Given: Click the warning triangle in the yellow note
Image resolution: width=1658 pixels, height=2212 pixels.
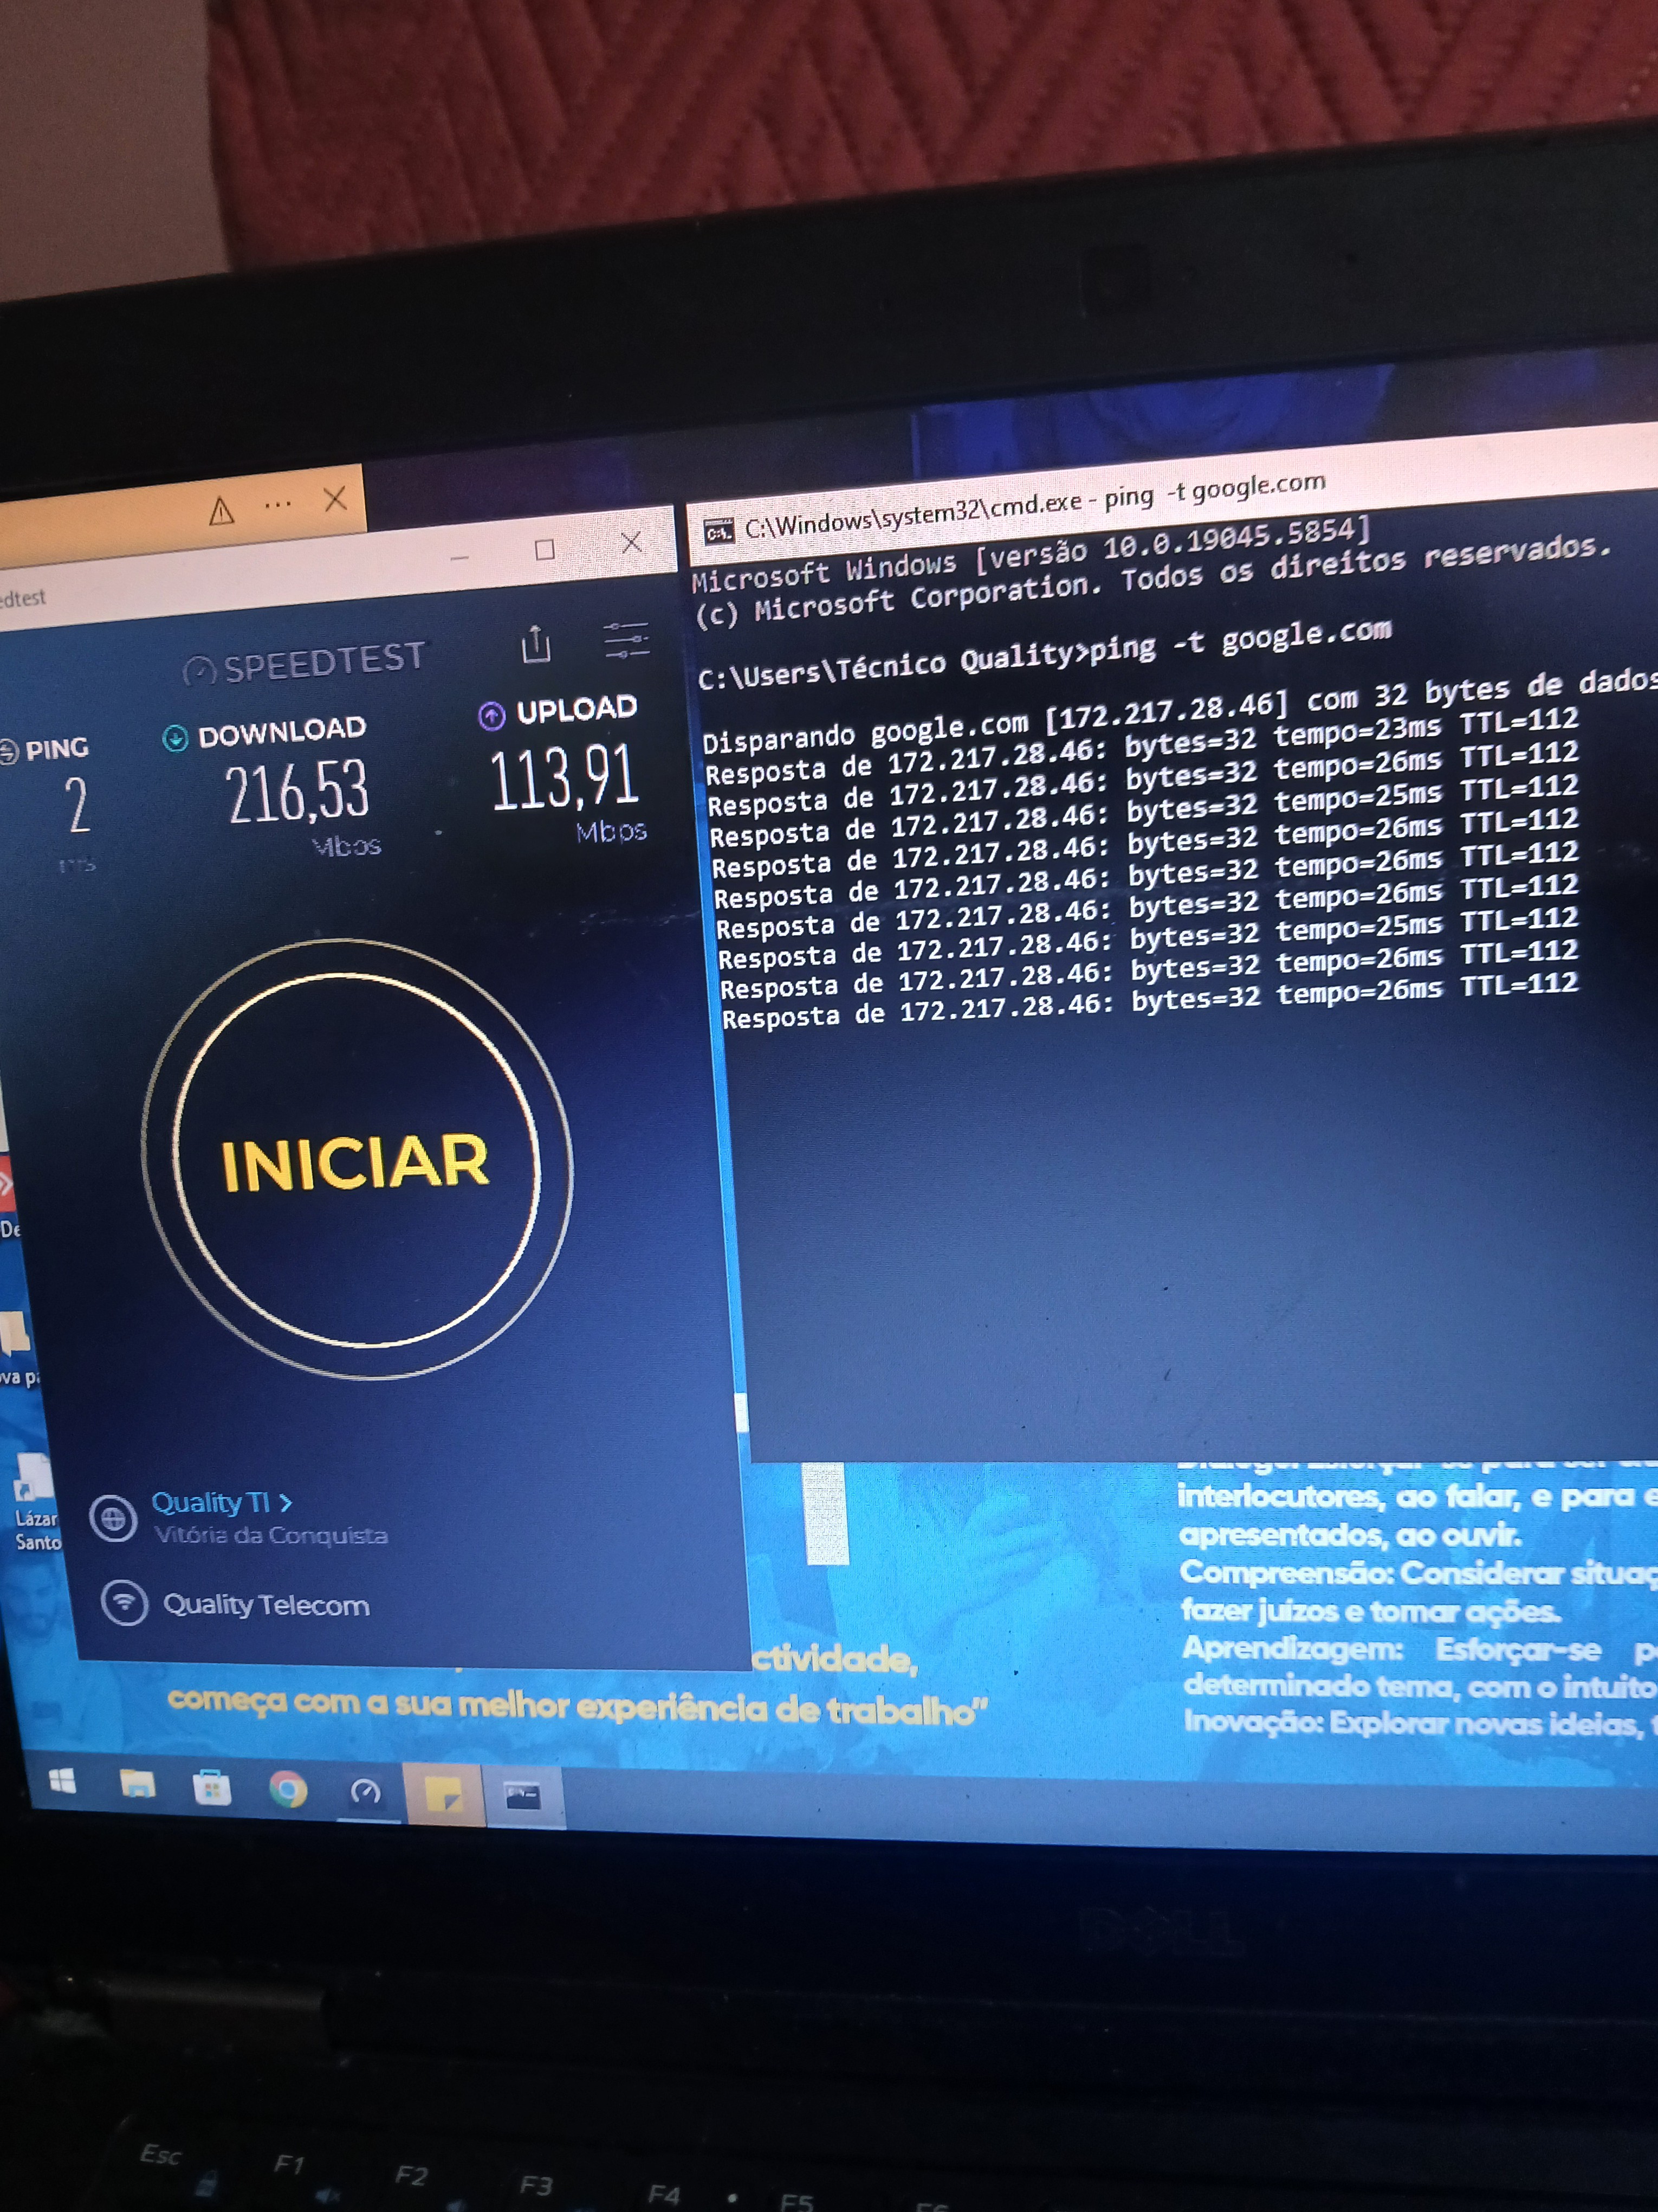Looking at the screenshot, I should pos(221,513).
